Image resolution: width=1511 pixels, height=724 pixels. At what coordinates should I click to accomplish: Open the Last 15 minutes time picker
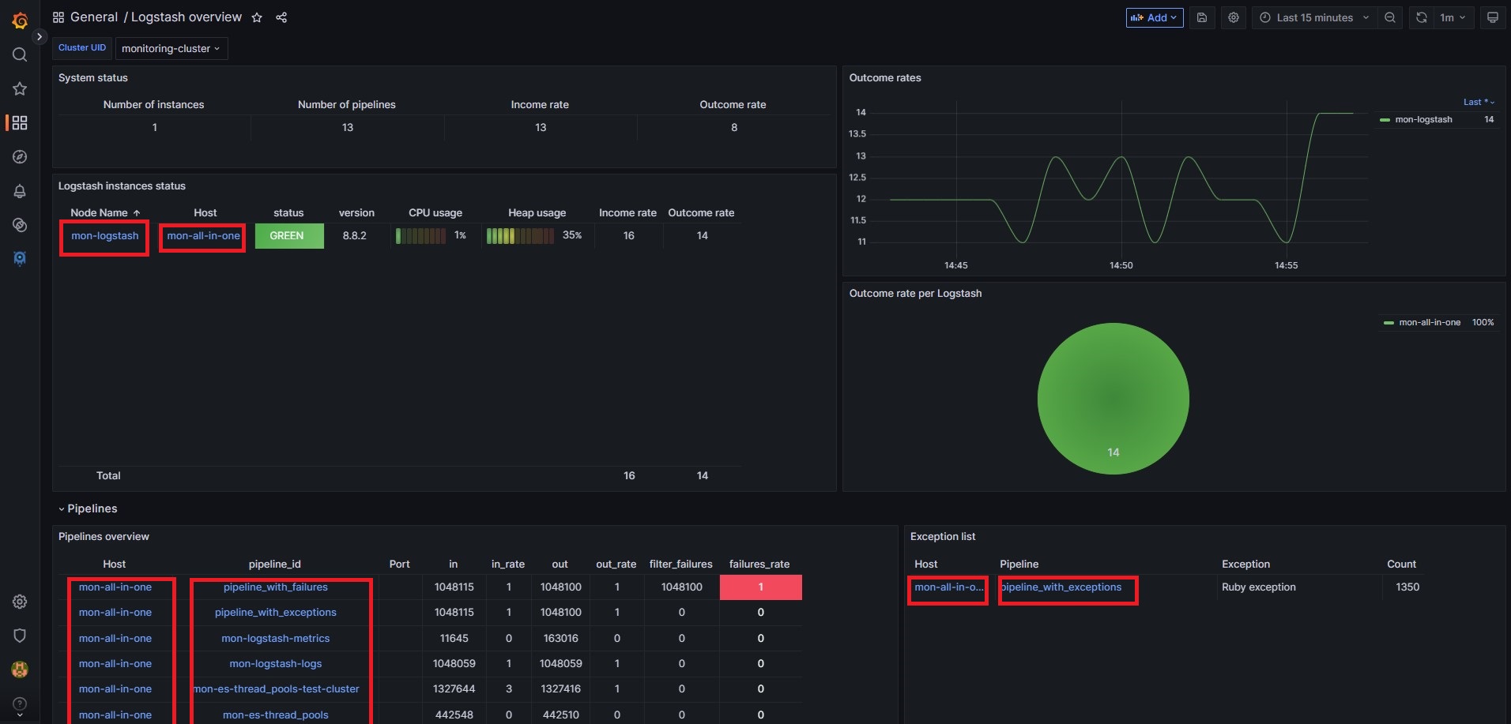pyautogui.click(x=1314, y=17)
